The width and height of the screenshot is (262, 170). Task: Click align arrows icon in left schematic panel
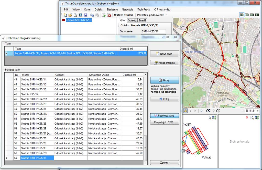pos(214,117)
